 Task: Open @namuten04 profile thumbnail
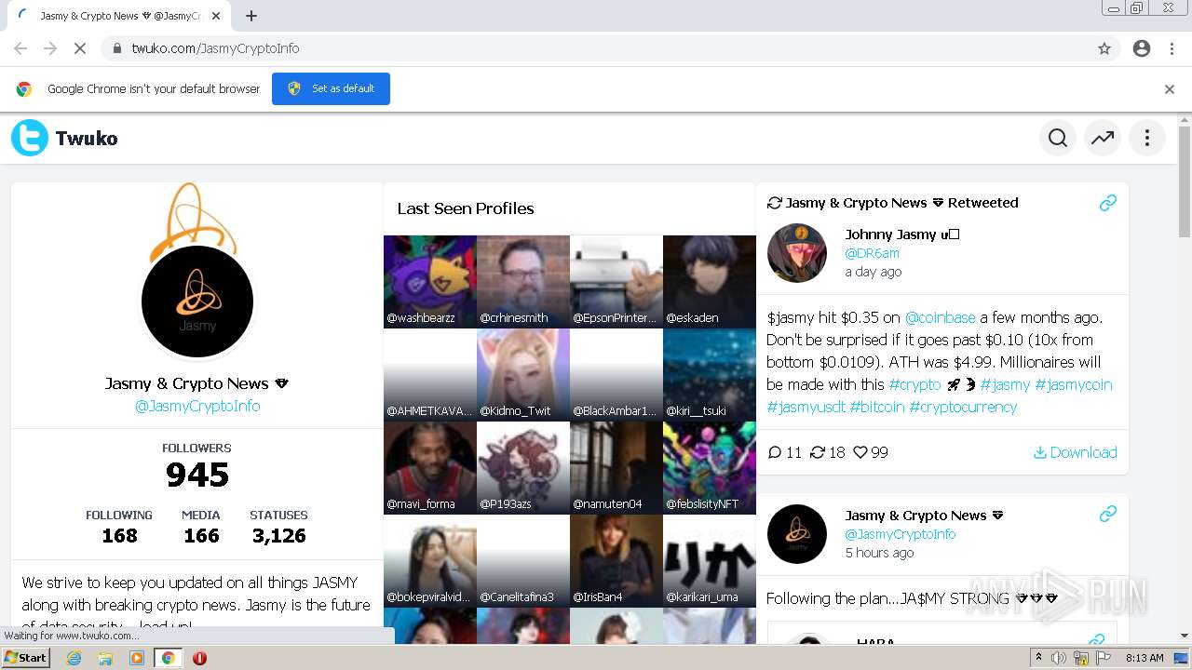pyautogui.click(x=616, y=468)
